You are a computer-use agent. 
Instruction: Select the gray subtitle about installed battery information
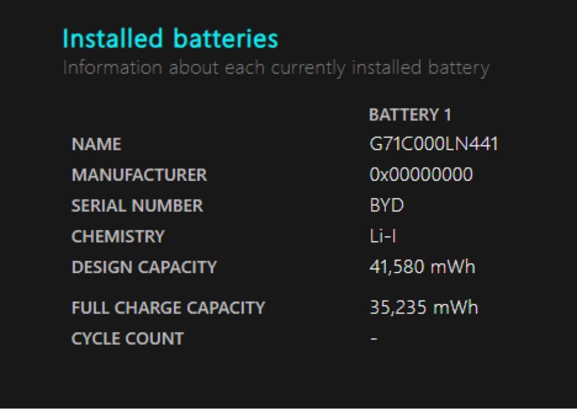pyautogui.click(x=276, y=68)
